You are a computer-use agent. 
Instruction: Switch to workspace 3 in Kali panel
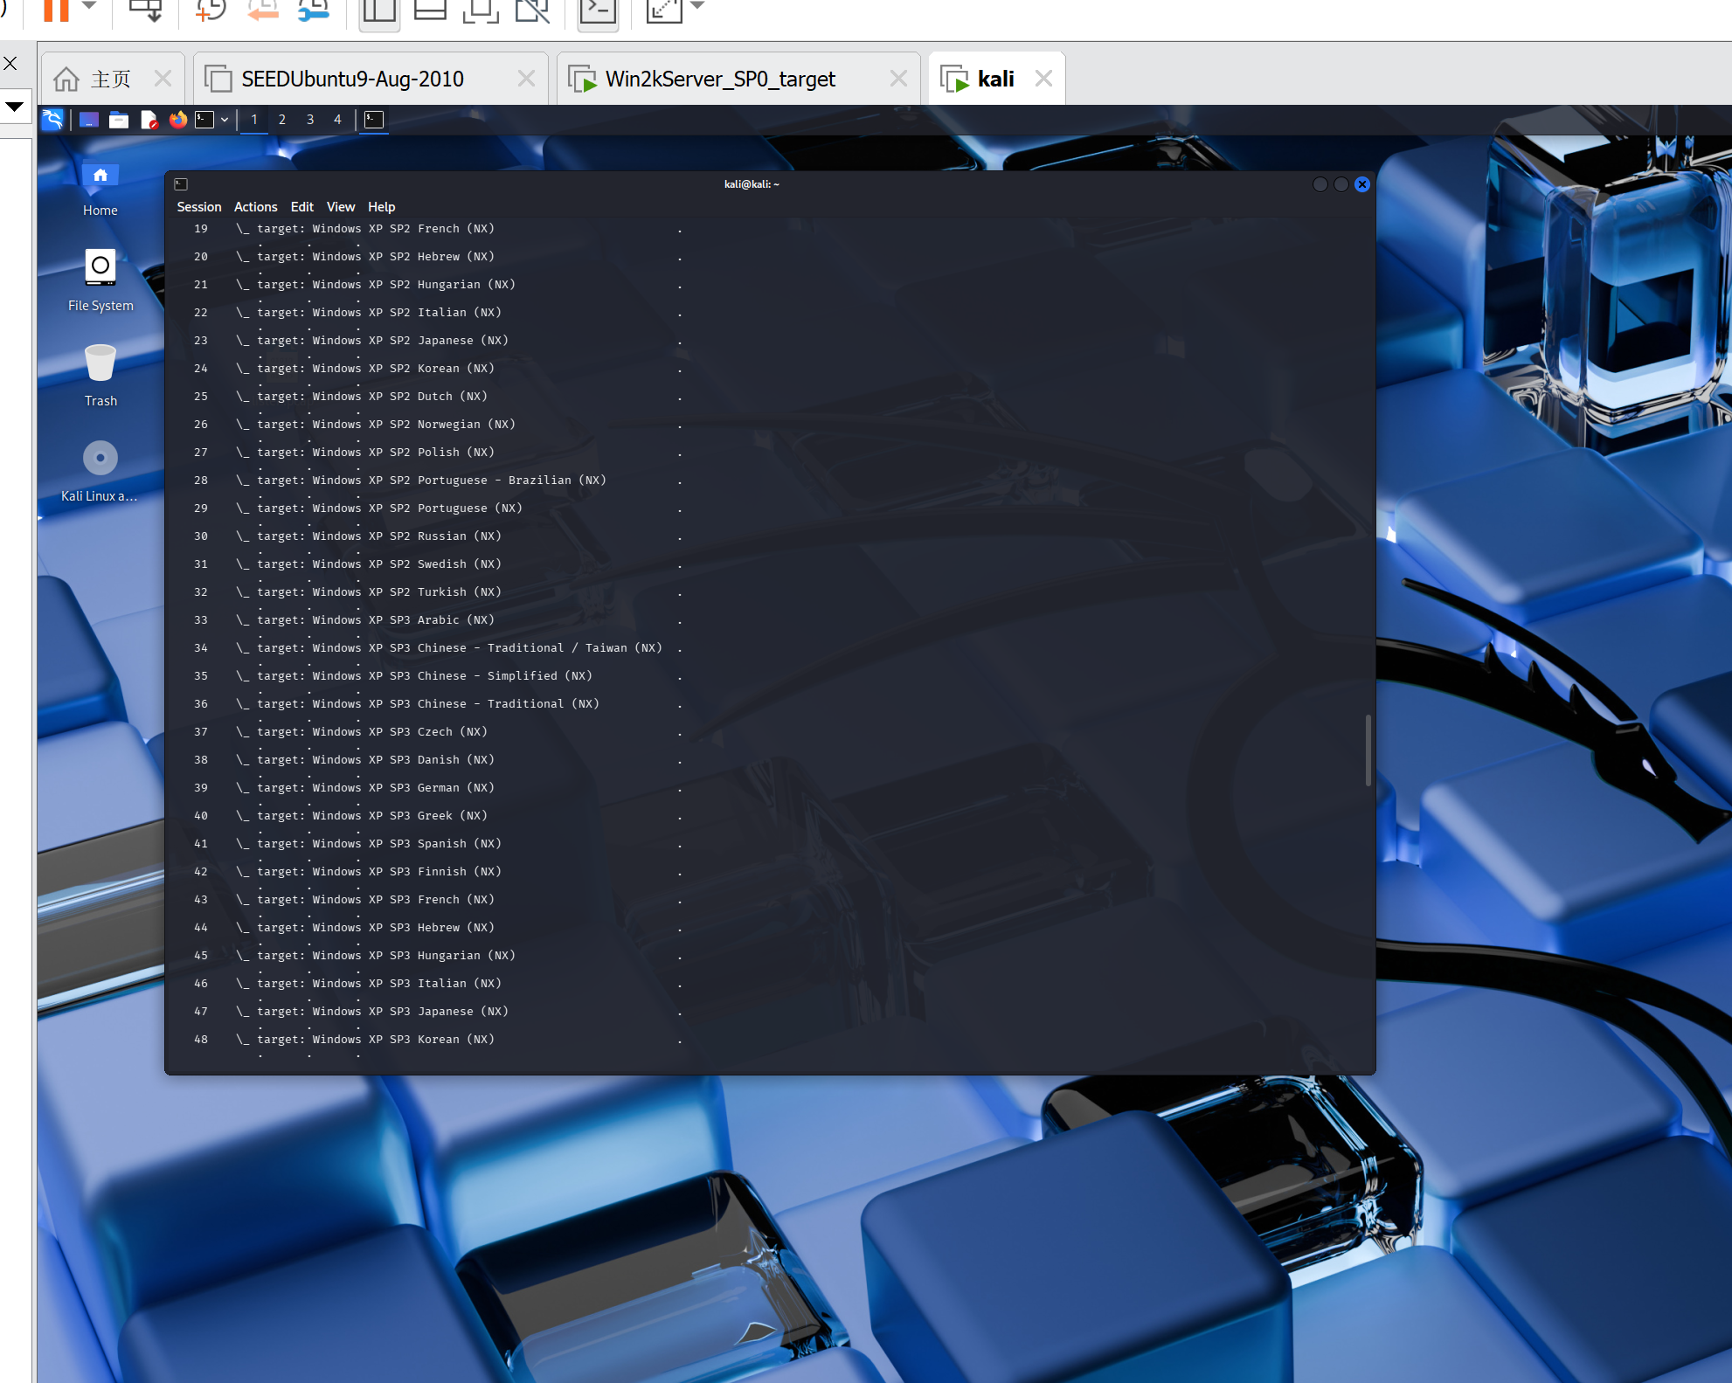click(x=310, y=120)
